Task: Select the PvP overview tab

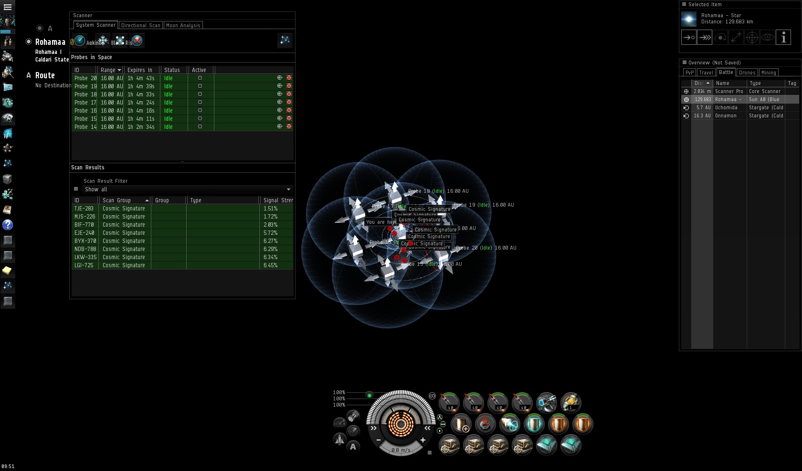Action: coord(689,73)
